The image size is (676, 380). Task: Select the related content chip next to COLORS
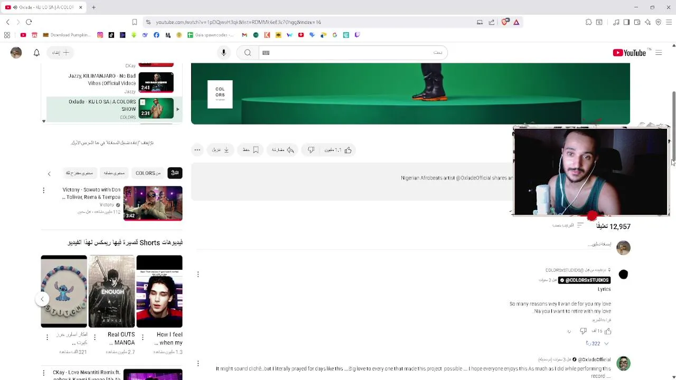pyautogui.click(x=114, y=173)
